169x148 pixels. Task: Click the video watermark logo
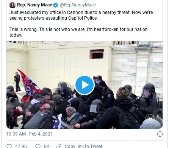tap(150, 118)
